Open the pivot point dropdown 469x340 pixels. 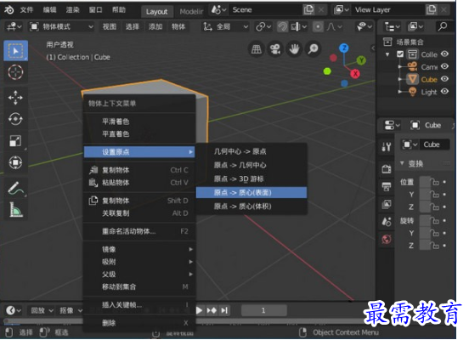click(x=263, y=27)
